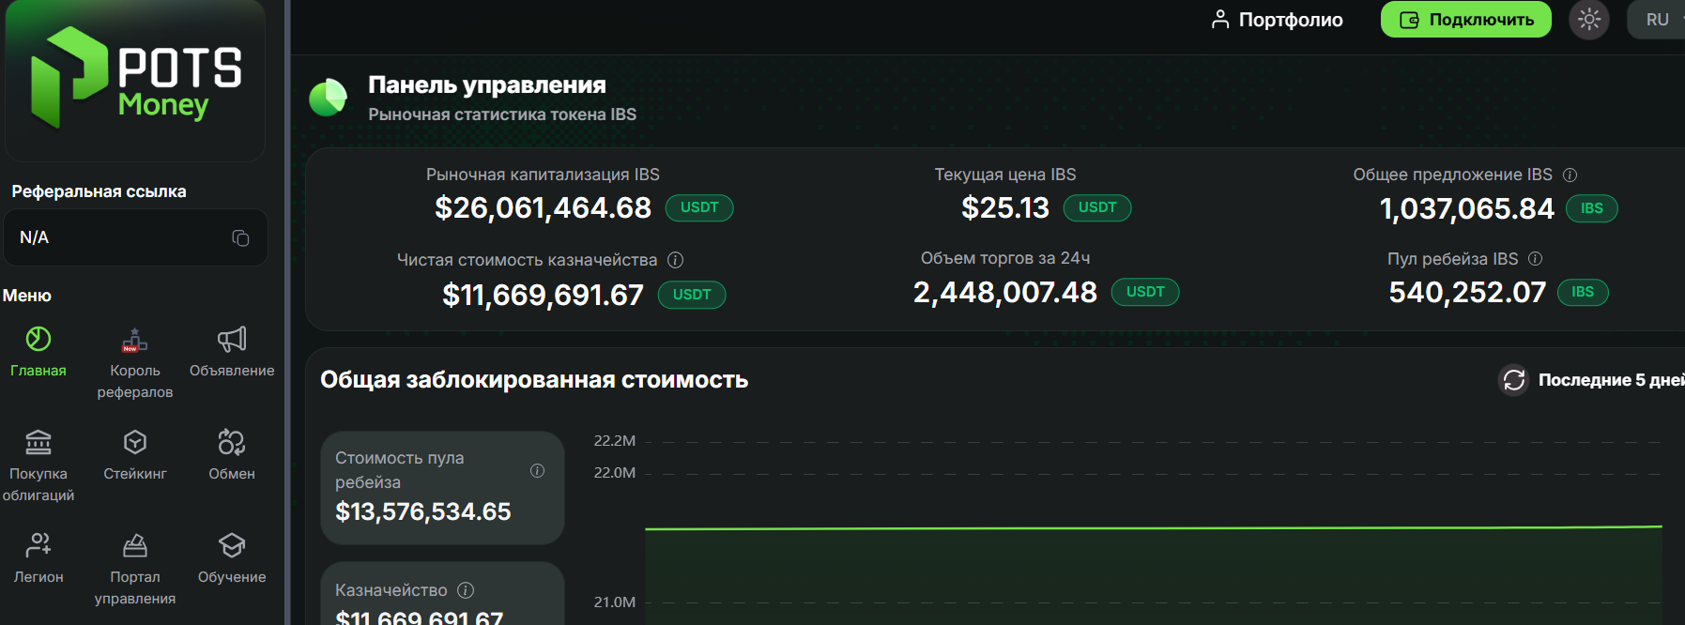Click the Общая заблокированная стоимость heading

(534, 380)
